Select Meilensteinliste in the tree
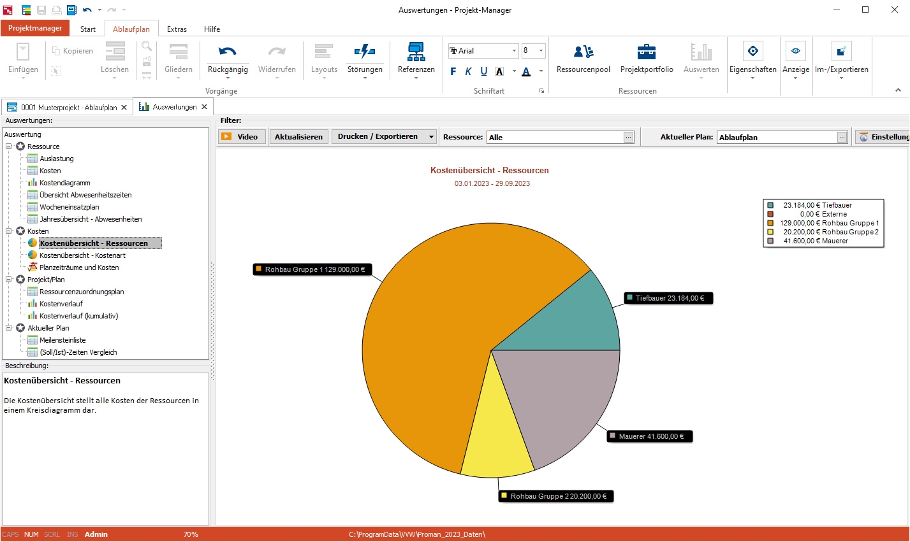This screenshot has width=910, height=542. 62,340
